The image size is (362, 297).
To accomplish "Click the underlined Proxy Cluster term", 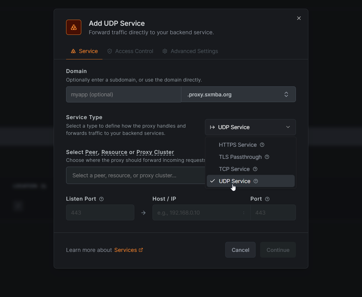I will [155, 152].
